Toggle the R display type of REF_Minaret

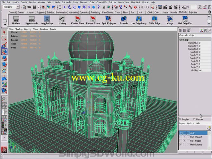[x=185, y=137]
